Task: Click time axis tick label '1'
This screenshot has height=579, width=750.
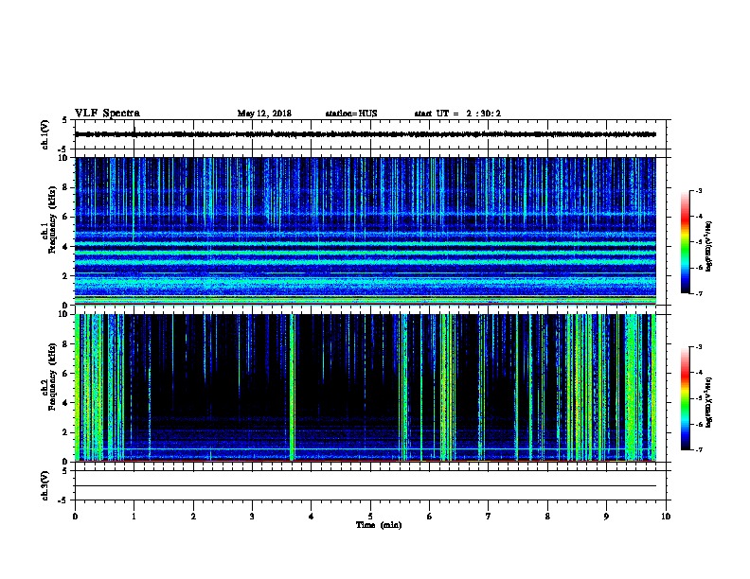Action: tap(134, 517)
